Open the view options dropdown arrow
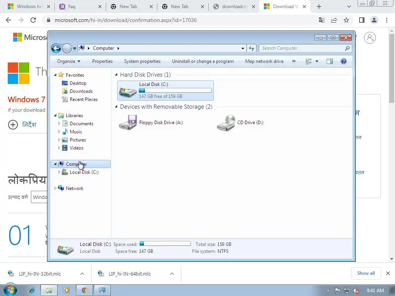The width and height of the screenshot is (395, 296). 317,61
